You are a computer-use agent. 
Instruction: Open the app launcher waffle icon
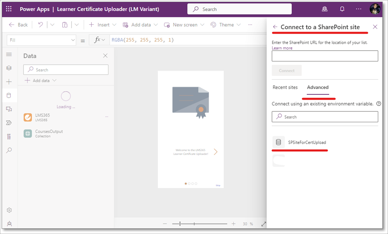click(9, 9)
